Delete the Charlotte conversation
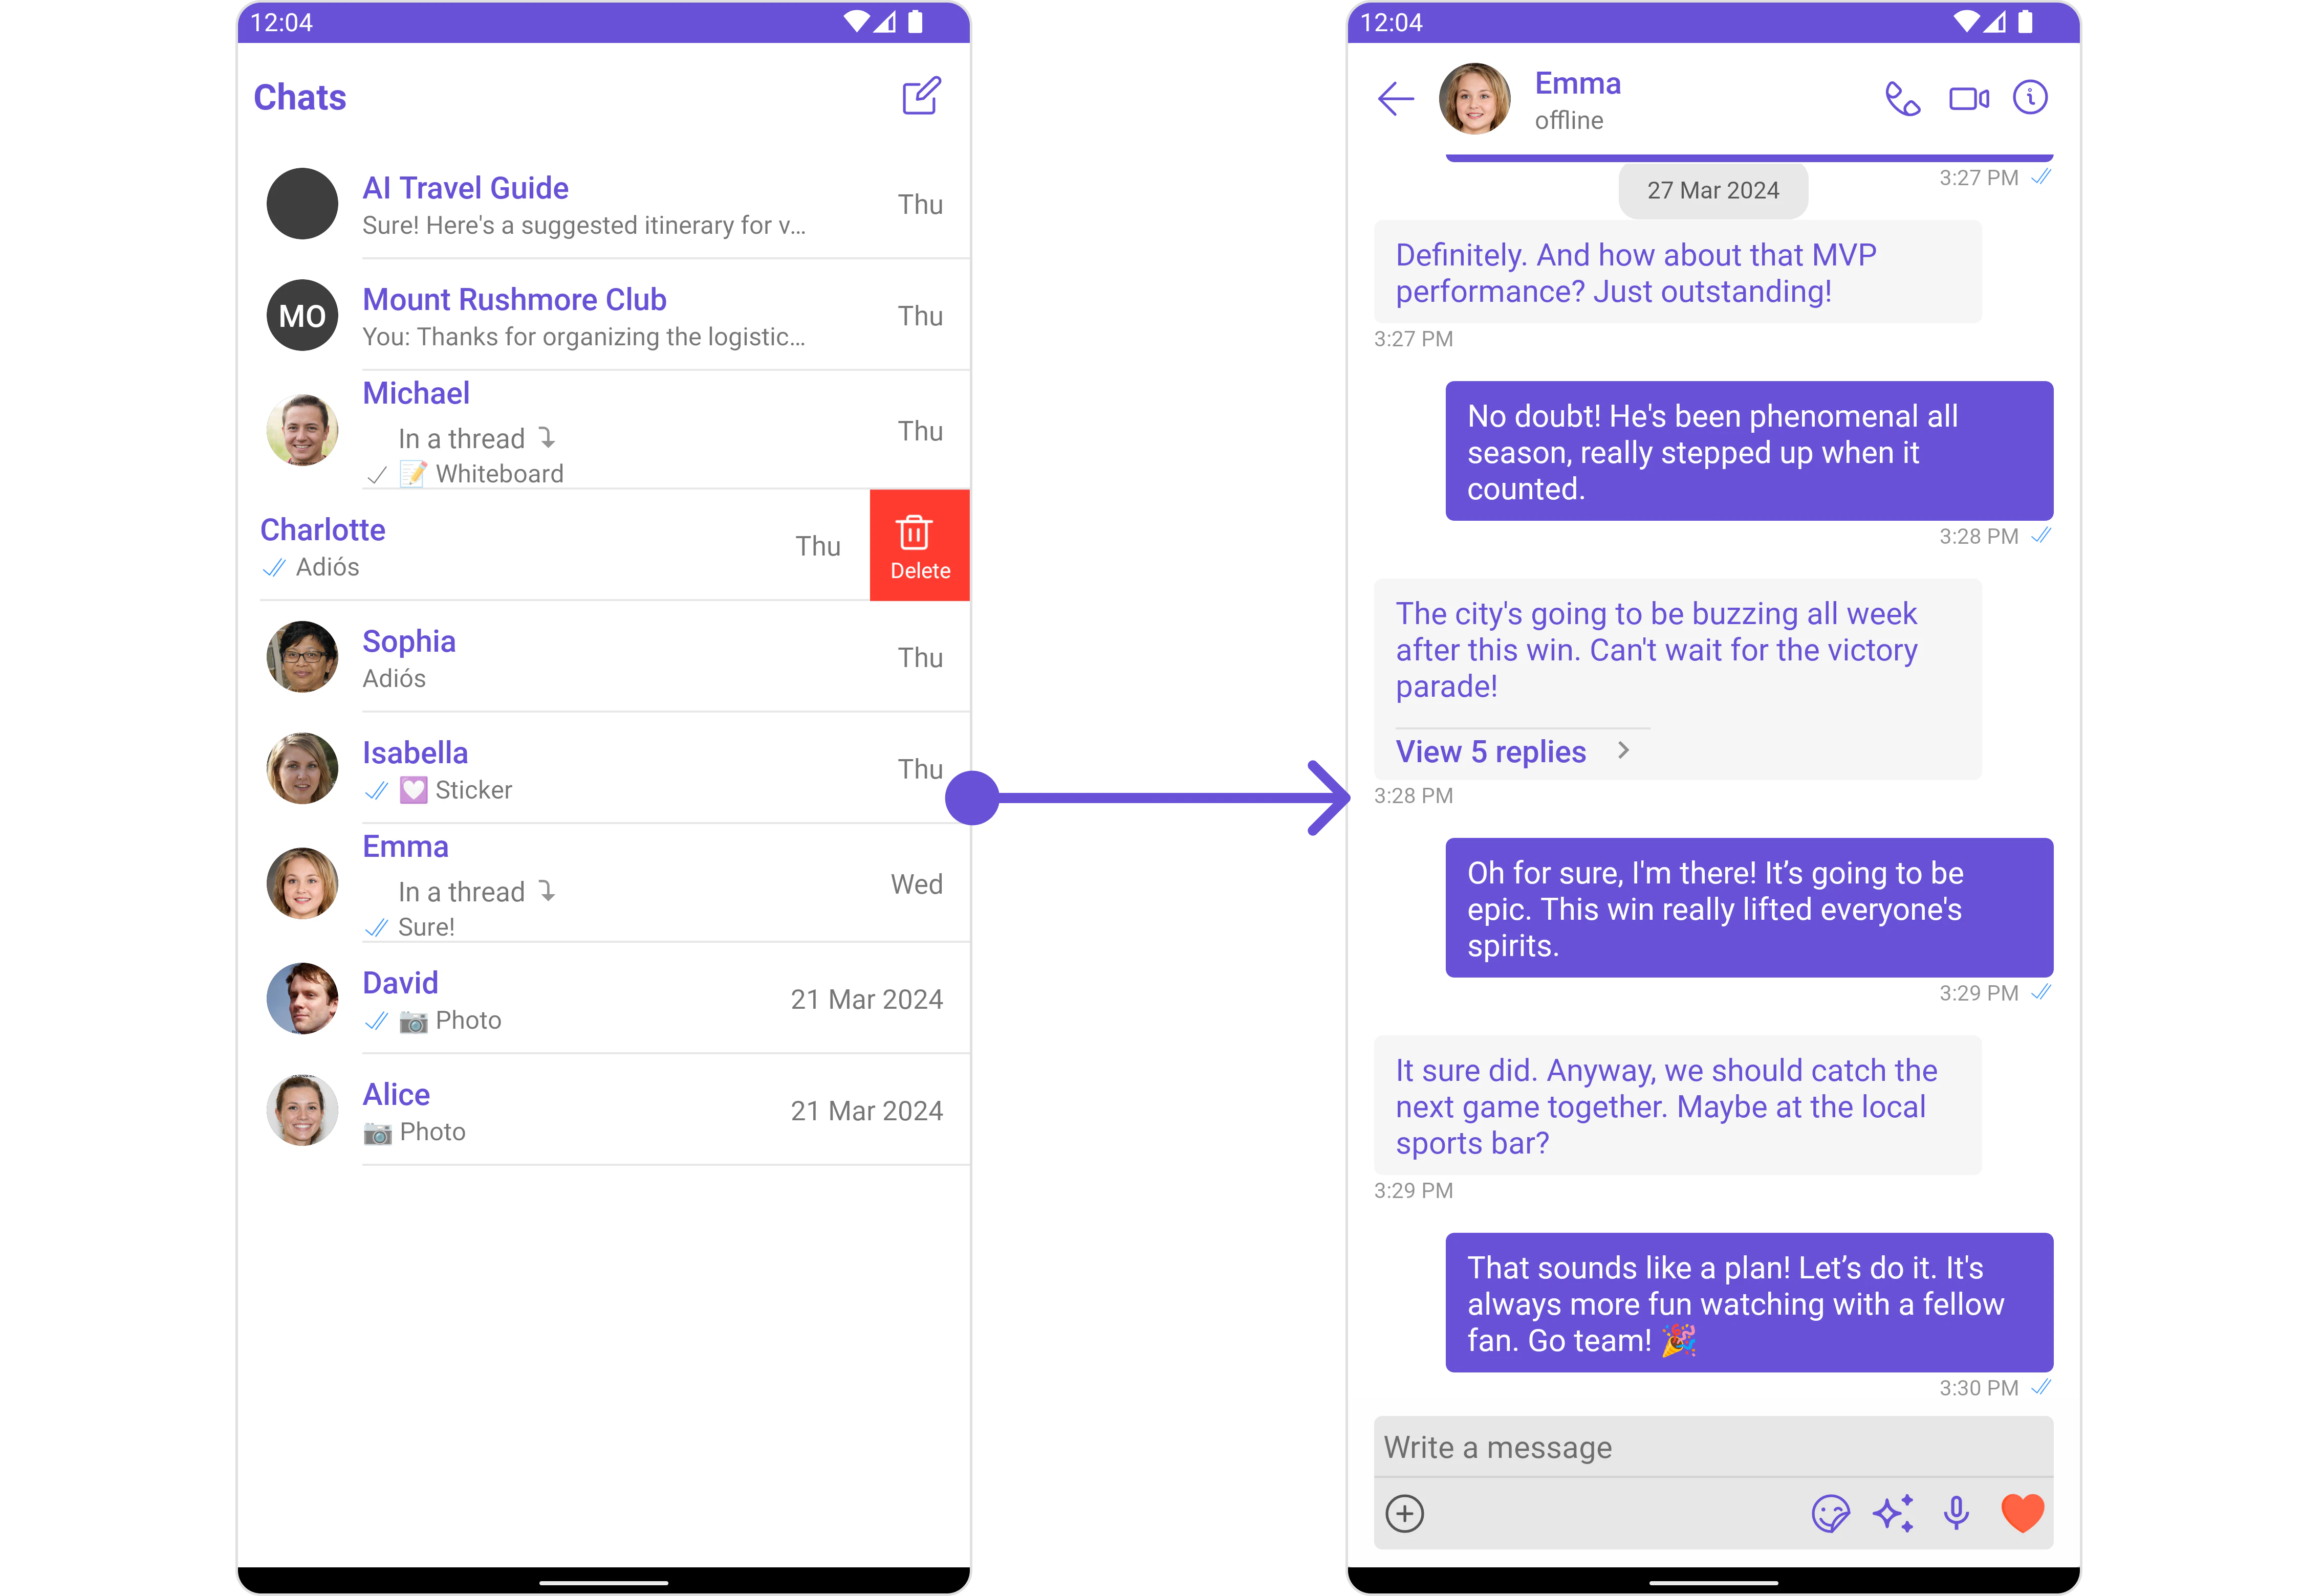This screenshot has height=1596, width=2302. point(919,546)
